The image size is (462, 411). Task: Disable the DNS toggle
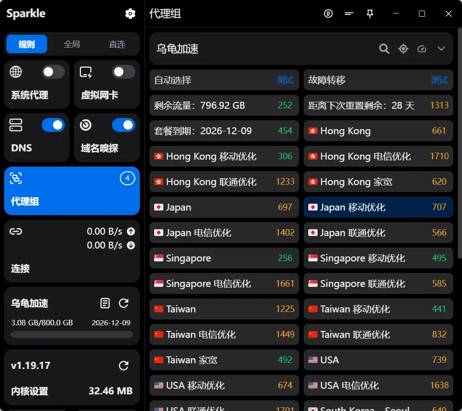click(53, 125)
